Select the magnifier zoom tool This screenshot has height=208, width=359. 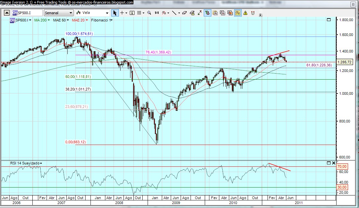pyautogui.click(x=149, y=13)
